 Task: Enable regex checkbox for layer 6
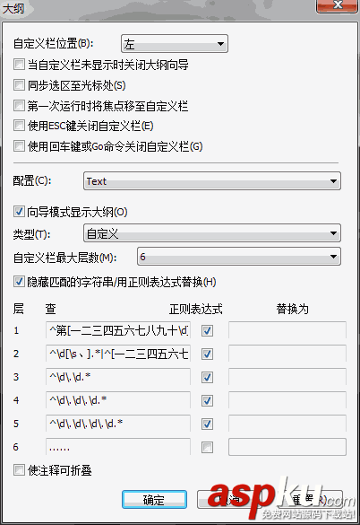pyautogui.click(x=207, y=447)
